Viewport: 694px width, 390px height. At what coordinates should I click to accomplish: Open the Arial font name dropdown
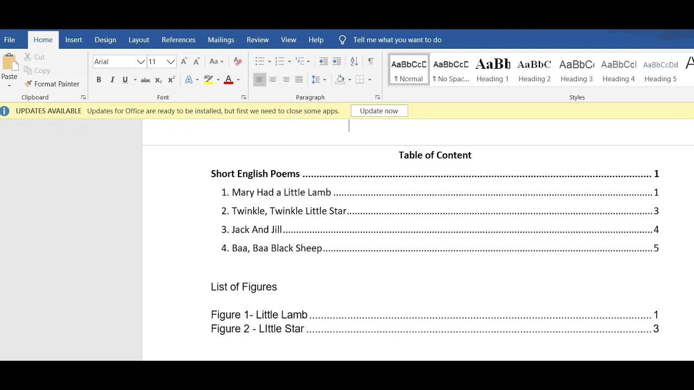point(141,62)
